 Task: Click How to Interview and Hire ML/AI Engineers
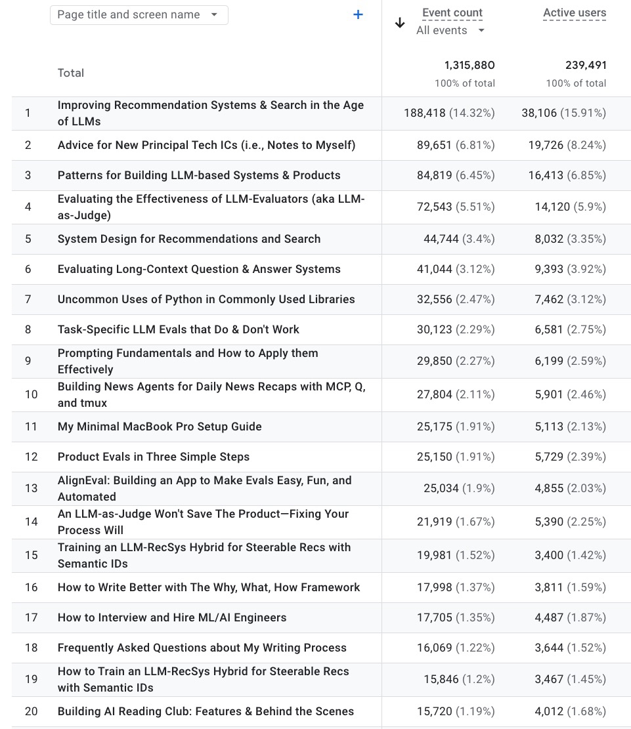pyautogui.click(x=172, y=617)
